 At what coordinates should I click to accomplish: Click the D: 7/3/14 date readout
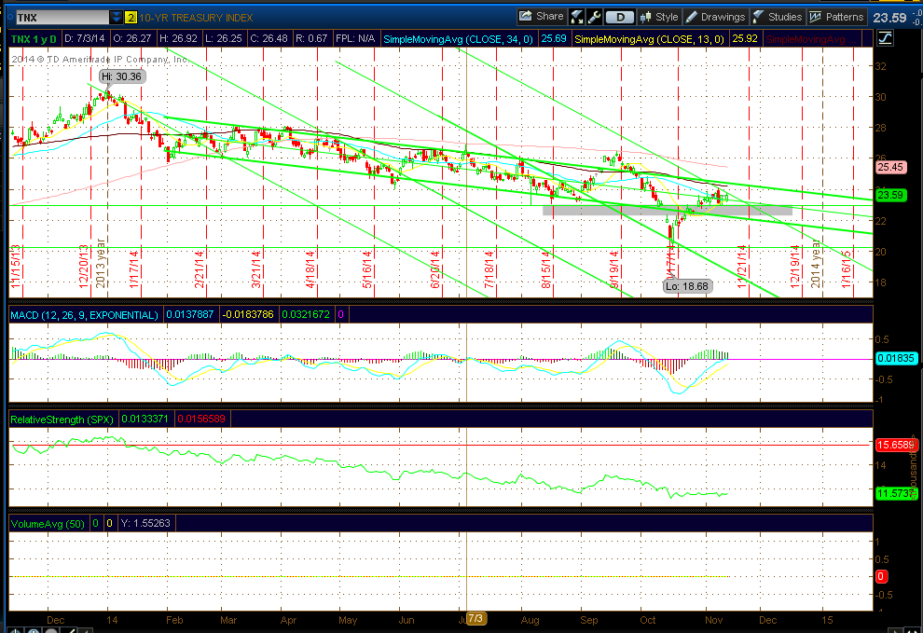pyautogui.click(x=84, y=39)
